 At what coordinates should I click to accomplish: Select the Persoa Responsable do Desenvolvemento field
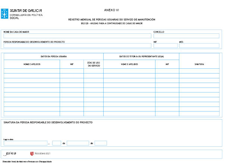77,46
